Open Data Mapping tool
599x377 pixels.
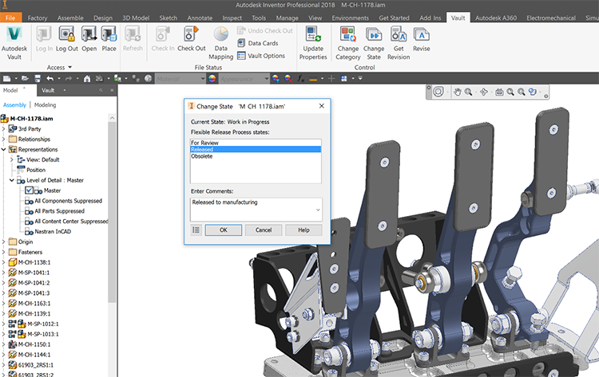click(x=220, y=43)
